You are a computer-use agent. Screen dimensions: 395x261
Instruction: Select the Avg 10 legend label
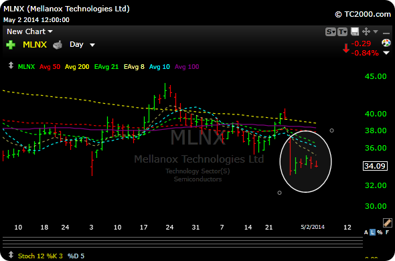click(x=160, y=67)
